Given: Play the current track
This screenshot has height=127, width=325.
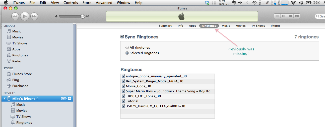Looking at the screenshot, I should click(25, 16).
